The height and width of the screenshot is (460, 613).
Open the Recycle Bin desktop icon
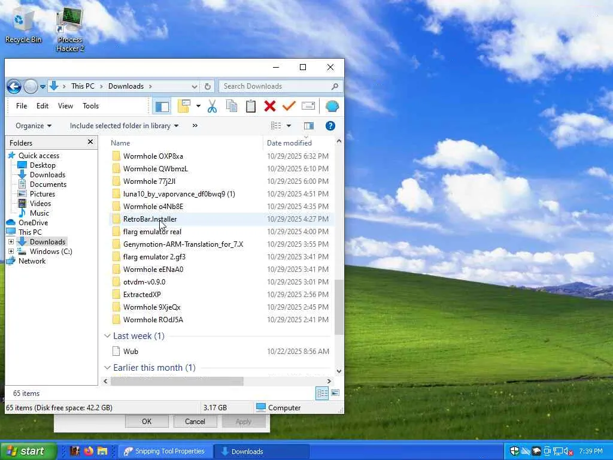[x=23, y=25]
